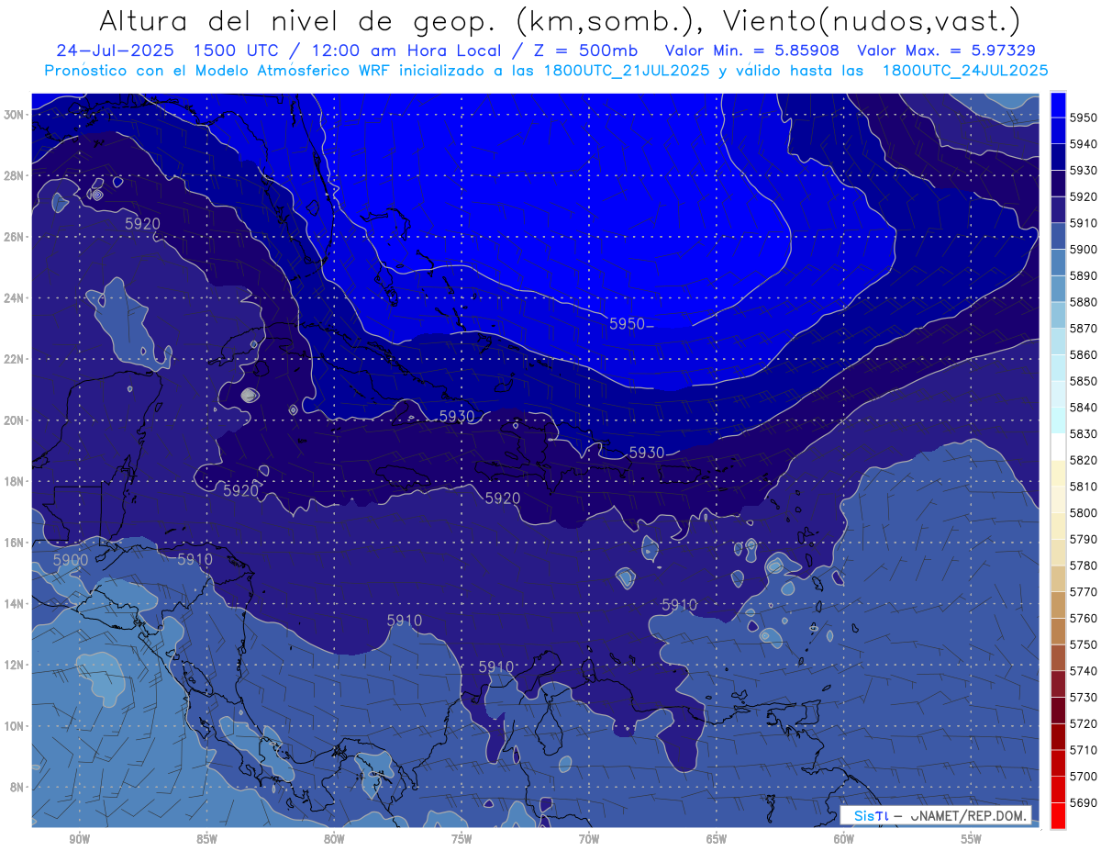This screenshot has width=1101, height=851.
Task: Click the 5800 value in the color bar legend
Action: click(x=1083, y=512)
